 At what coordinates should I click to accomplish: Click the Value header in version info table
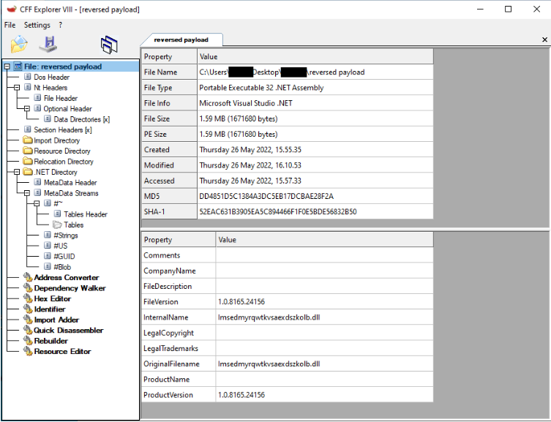[x=325, y=240]
